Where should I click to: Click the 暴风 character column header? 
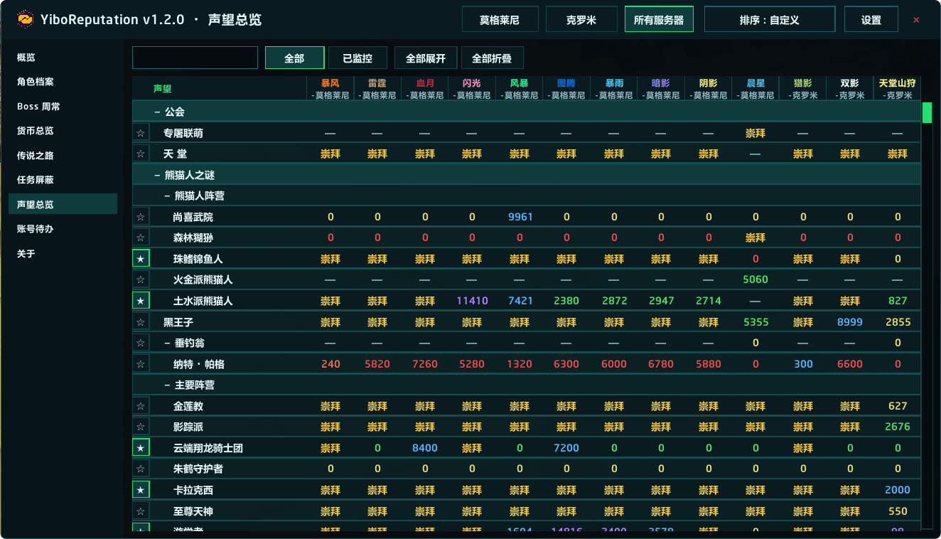(330, 89)
